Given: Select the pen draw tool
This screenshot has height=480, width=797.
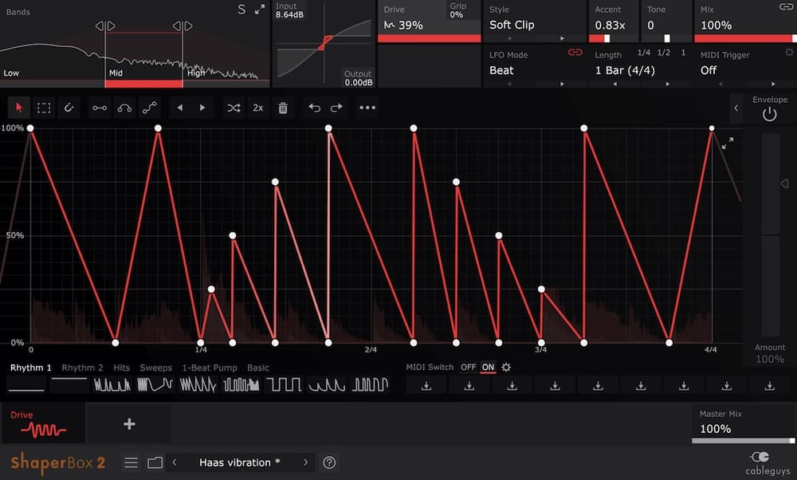Looking at the screenshot, I should pos(69,108).
